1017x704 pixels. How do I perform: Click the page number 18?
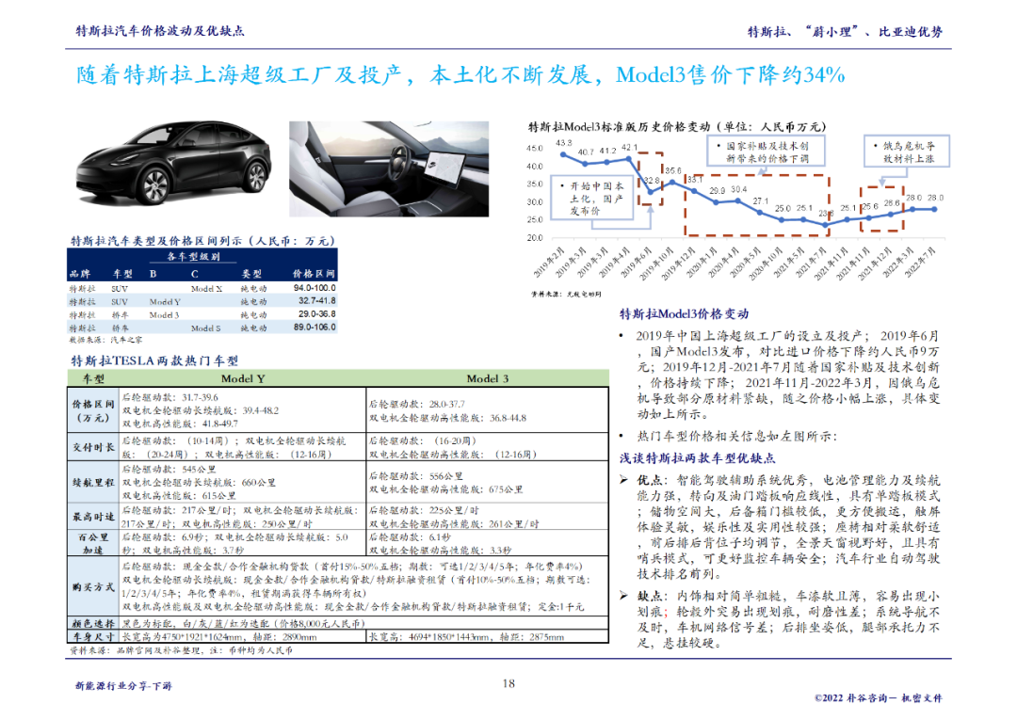pyautogui.click(x=508, y=683)
